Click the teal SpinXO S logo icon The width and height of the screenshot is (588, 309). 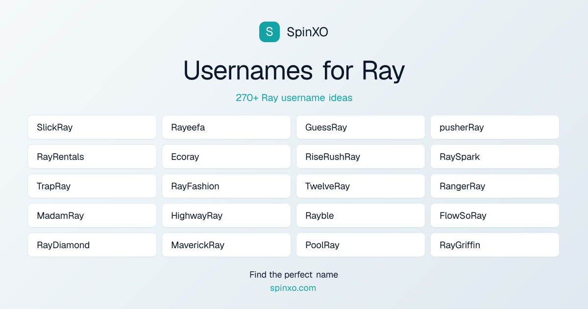[x=269, y=32]
